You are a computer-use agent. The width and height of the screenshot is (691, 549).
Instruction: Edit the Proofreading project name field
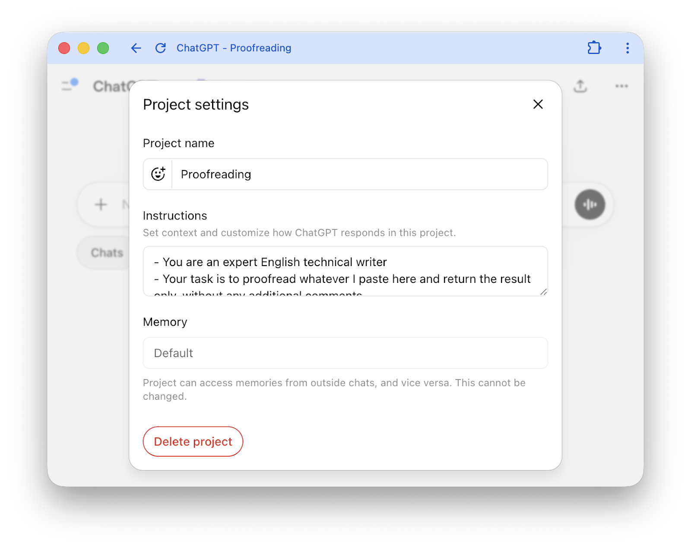[360, 174]
